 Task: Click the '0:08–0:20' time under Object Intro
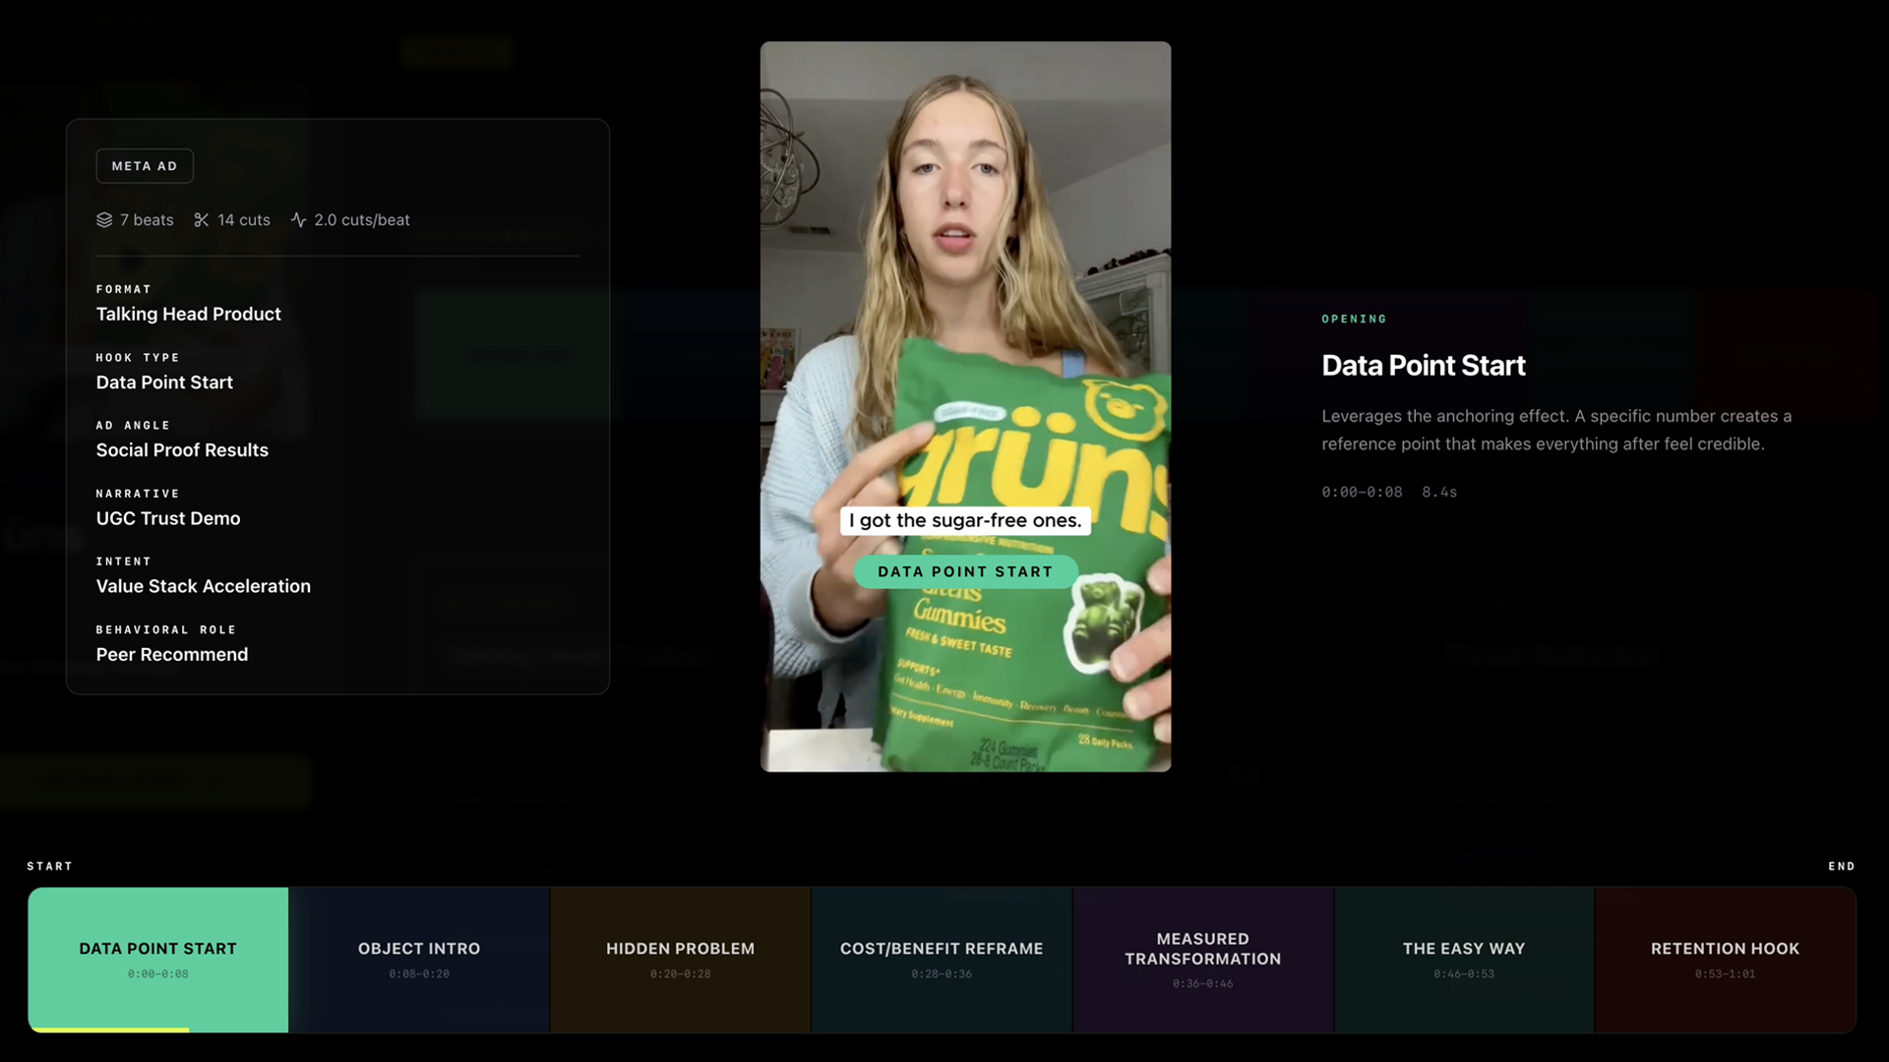point(419,974)
